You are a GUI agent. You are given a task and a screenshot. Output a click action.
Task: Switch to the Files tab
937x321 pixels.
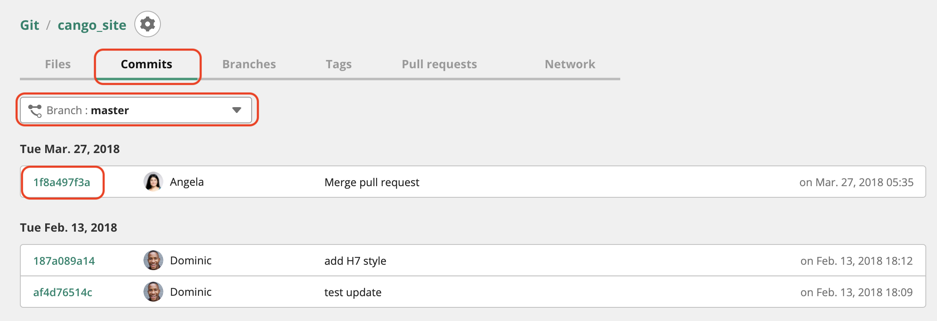[x=58, y=64]
